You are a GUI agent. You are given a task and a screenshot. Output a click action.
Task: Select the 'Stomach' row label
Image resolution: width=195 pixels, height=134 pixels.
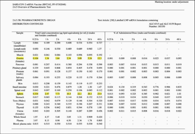pos(20,97)
